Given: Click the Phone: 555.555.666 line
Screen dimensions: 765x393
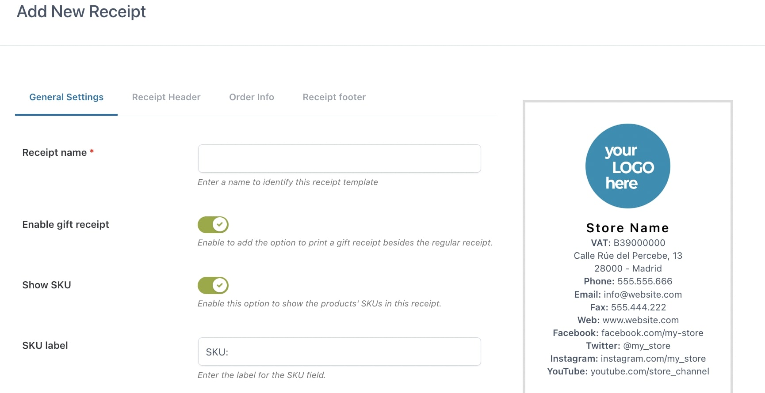Looking at the screenshot, I should coord(628,281).
